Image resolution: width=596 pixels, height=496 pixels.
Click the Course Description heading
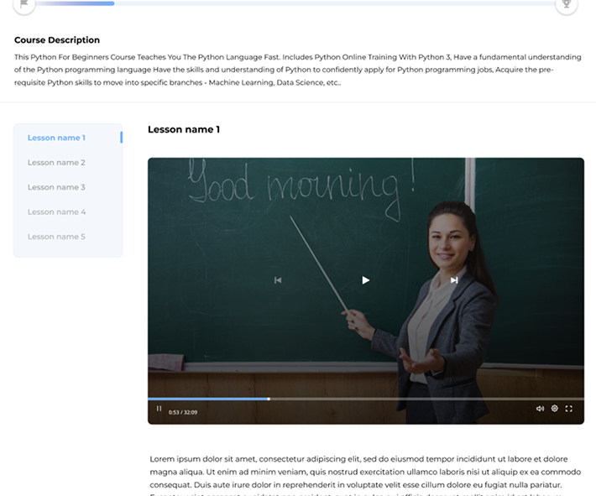[57, 40]
